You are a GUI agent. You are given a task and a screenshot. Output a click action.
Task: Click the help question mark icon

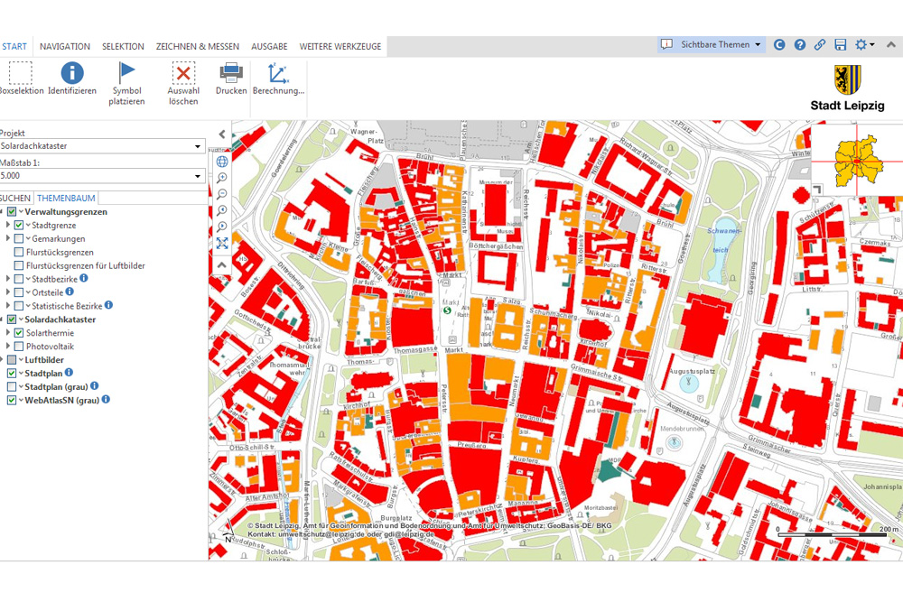point(799,44)
